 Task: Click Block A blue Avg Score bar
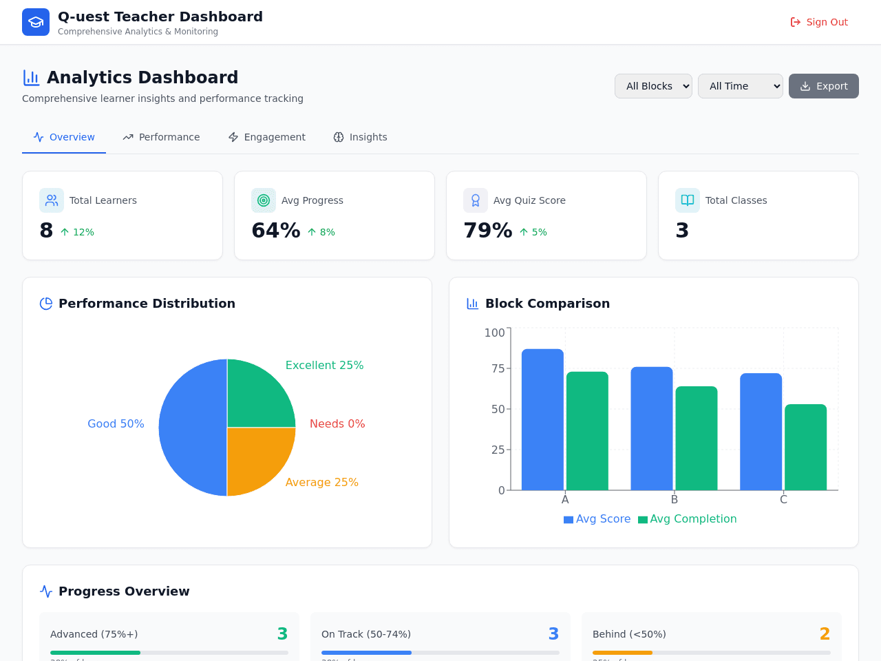tap(542, 419)
